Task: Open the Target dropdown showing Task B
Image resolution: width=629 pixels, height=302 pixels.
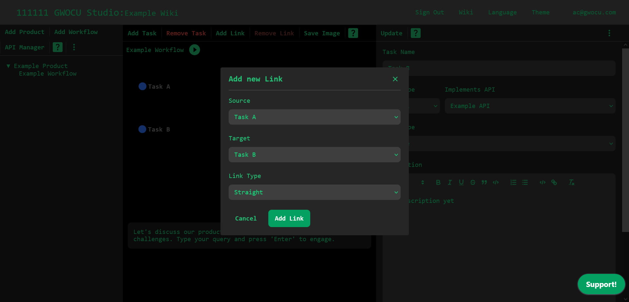Action: pyautogui.click(x=314, y=155)
